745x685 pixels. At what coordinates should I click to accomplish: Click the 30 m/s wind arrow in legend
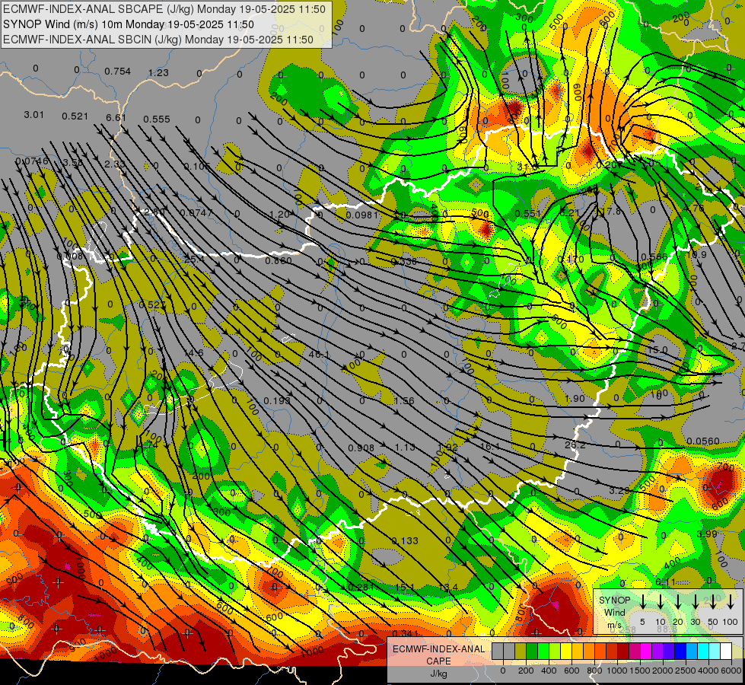(695, 602)
